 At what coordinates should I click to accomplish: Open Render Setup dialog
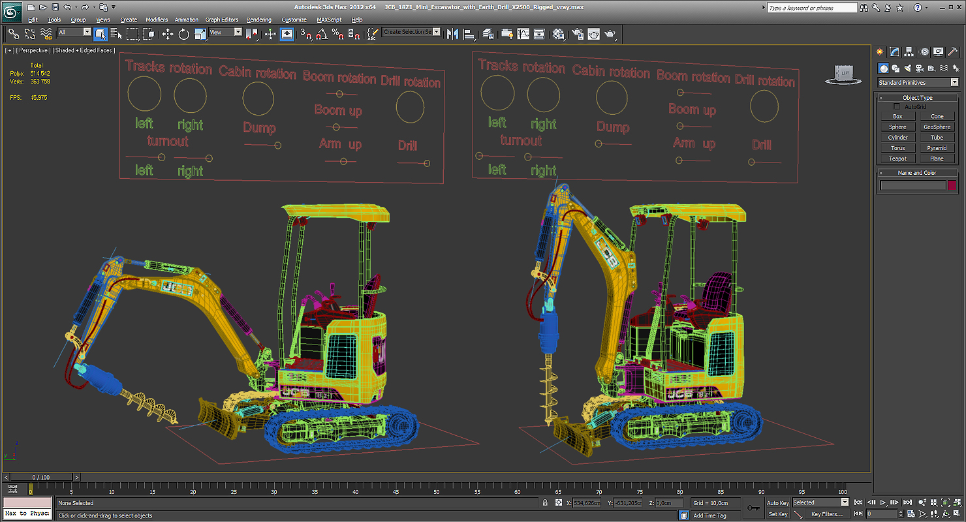pyautogui.click(x=578, y=34)
